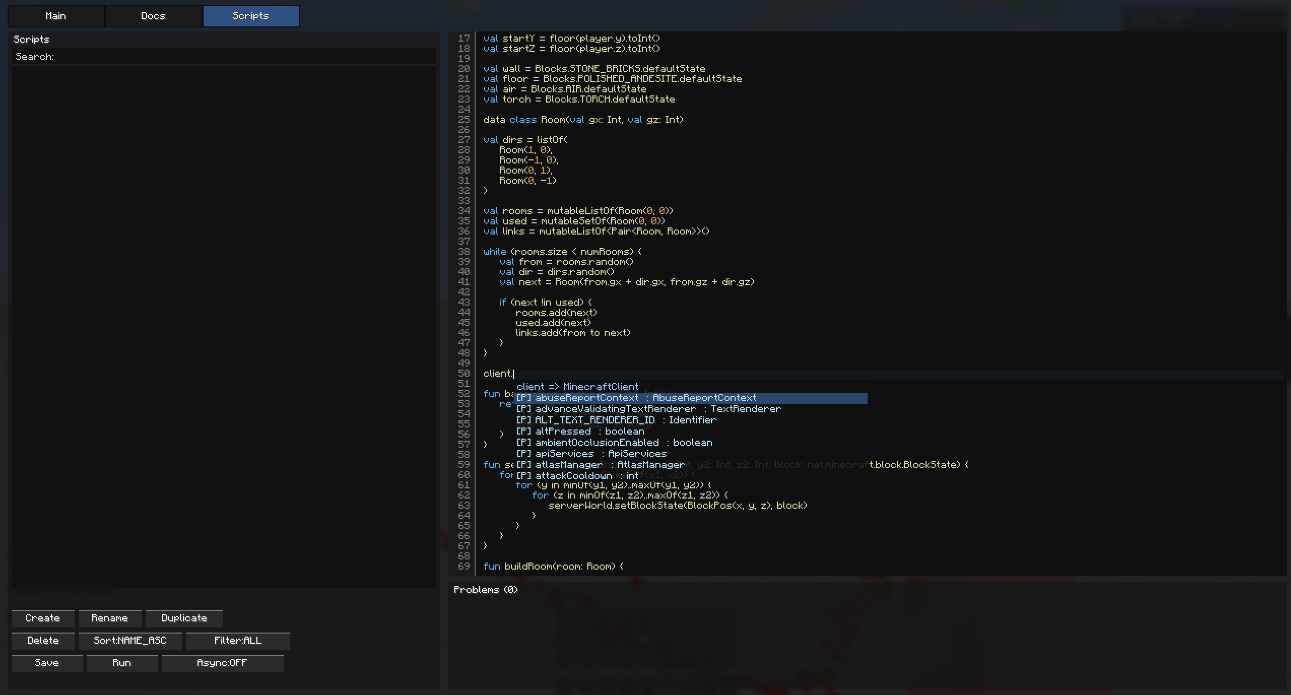The image size is (1291, 695).
Task: Click 'serverWorld.setBlockState' code line
Action: [x=677, y=506]
